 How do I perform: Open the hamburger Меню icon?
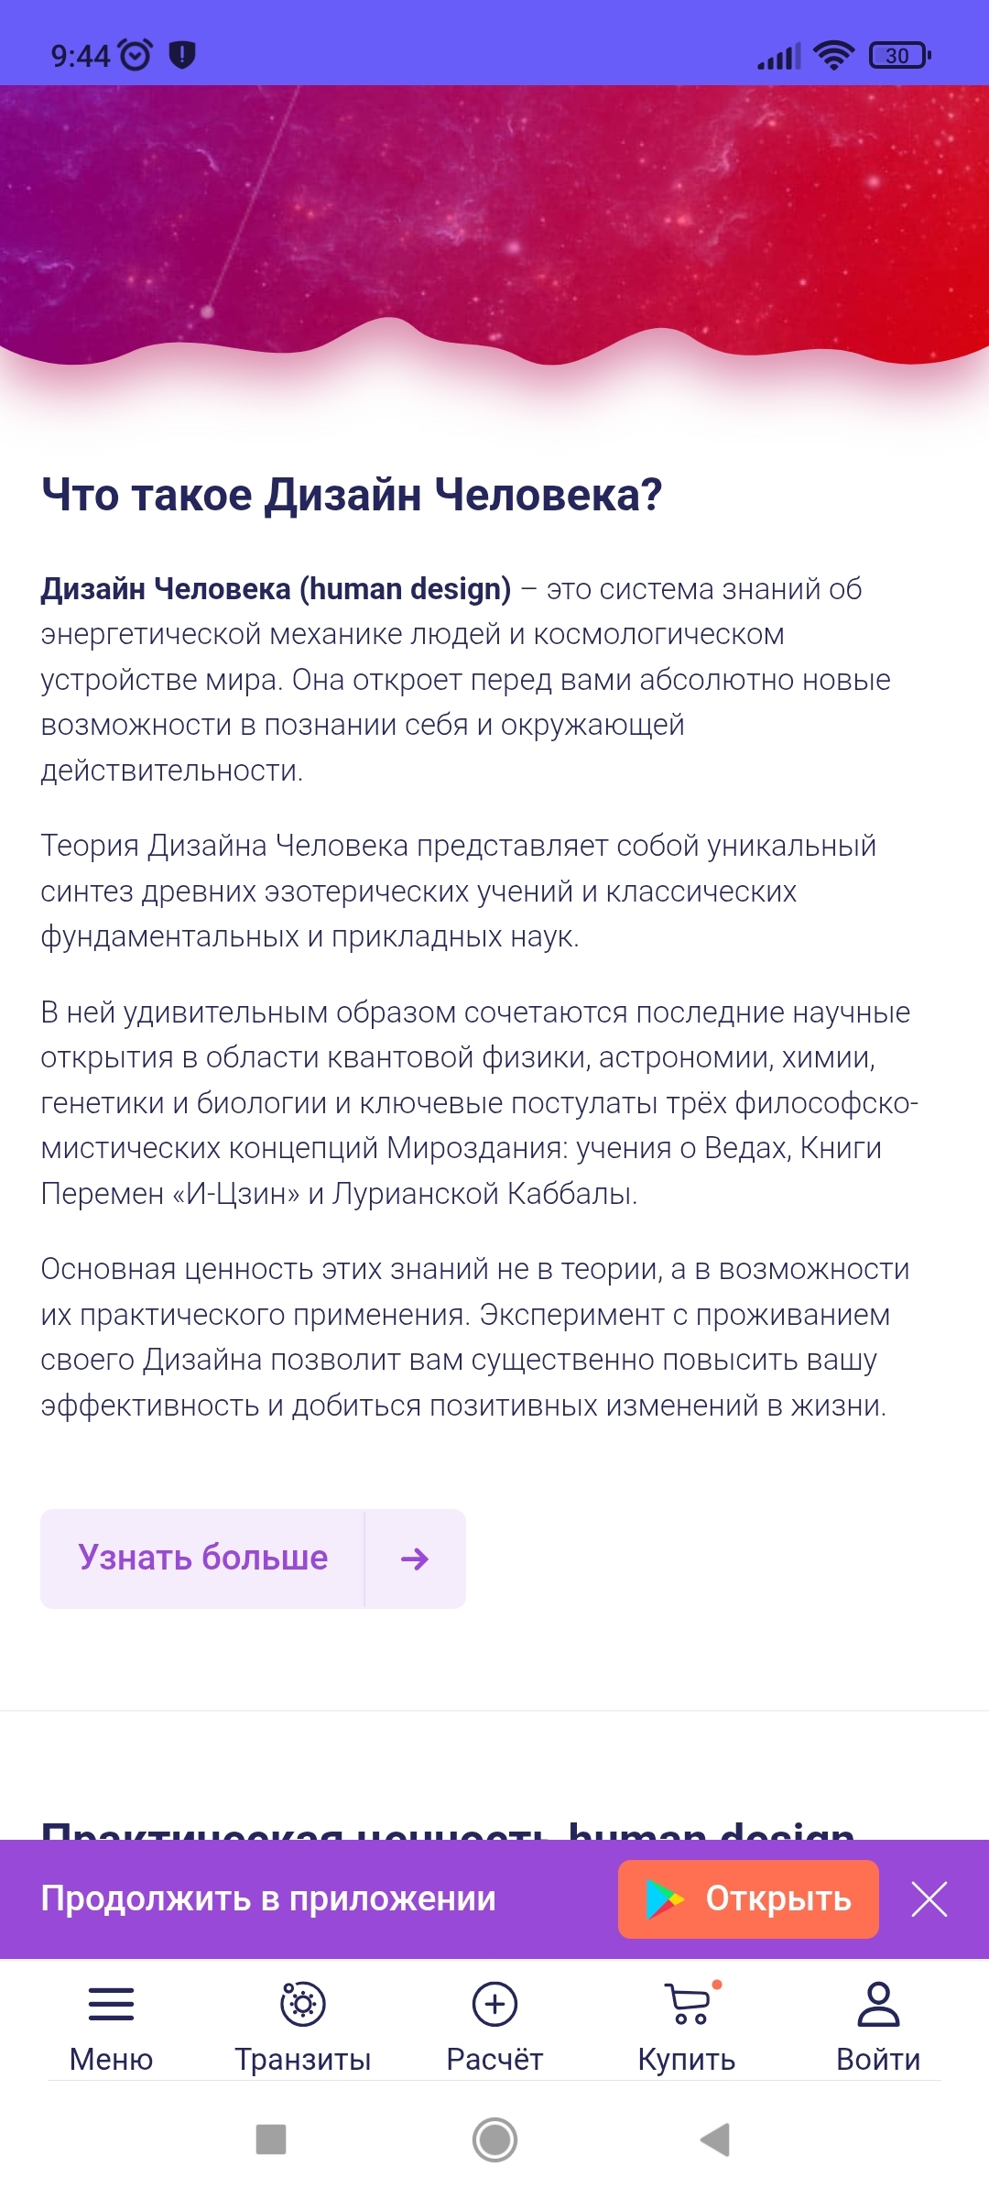coord(111,2004)
